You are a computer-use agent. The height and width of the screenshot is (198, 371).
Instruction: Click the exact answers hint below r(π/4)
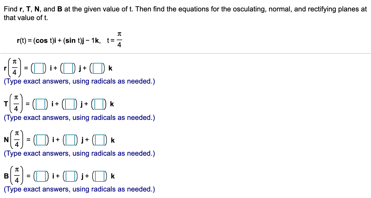(x=79, y=81)
